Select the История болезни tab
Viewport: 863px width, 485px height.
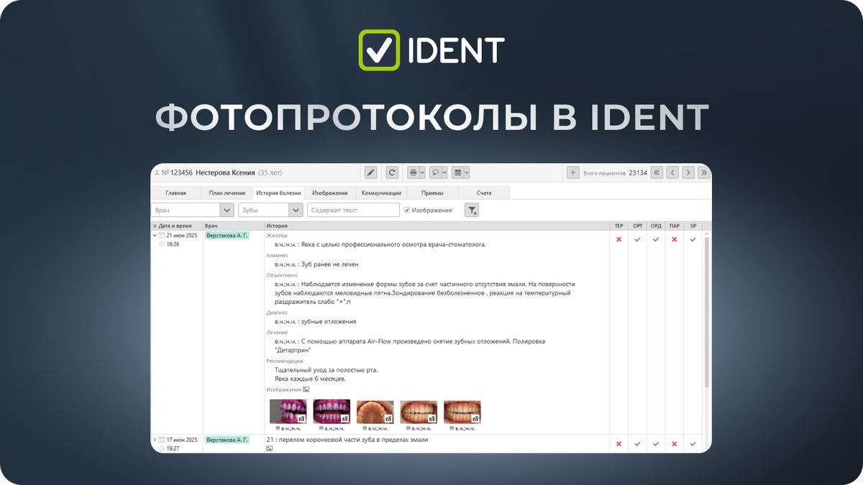(x=278, y=193)
